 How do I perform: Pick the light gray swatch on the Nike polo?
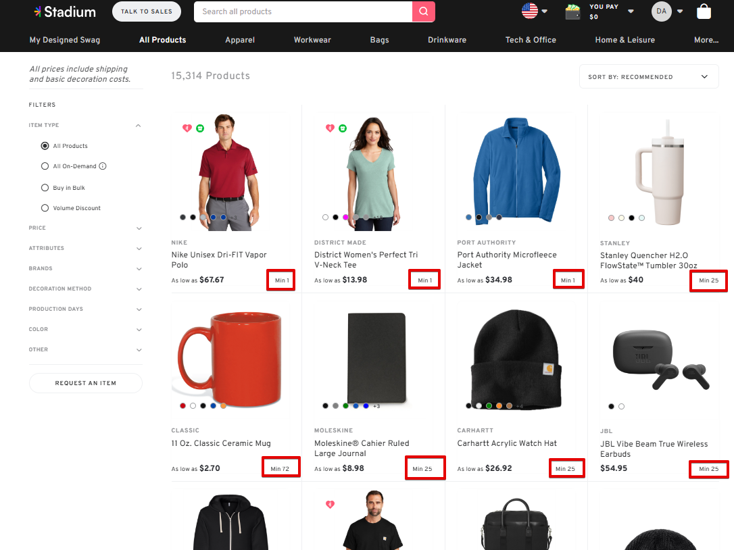point(203,217)
